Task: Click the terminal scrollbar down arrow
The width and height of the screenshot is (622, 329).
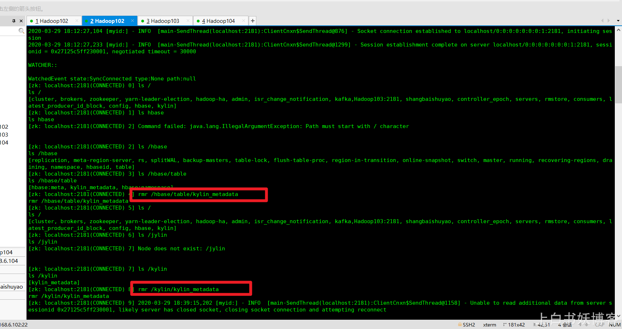Action: click(618, 316)
